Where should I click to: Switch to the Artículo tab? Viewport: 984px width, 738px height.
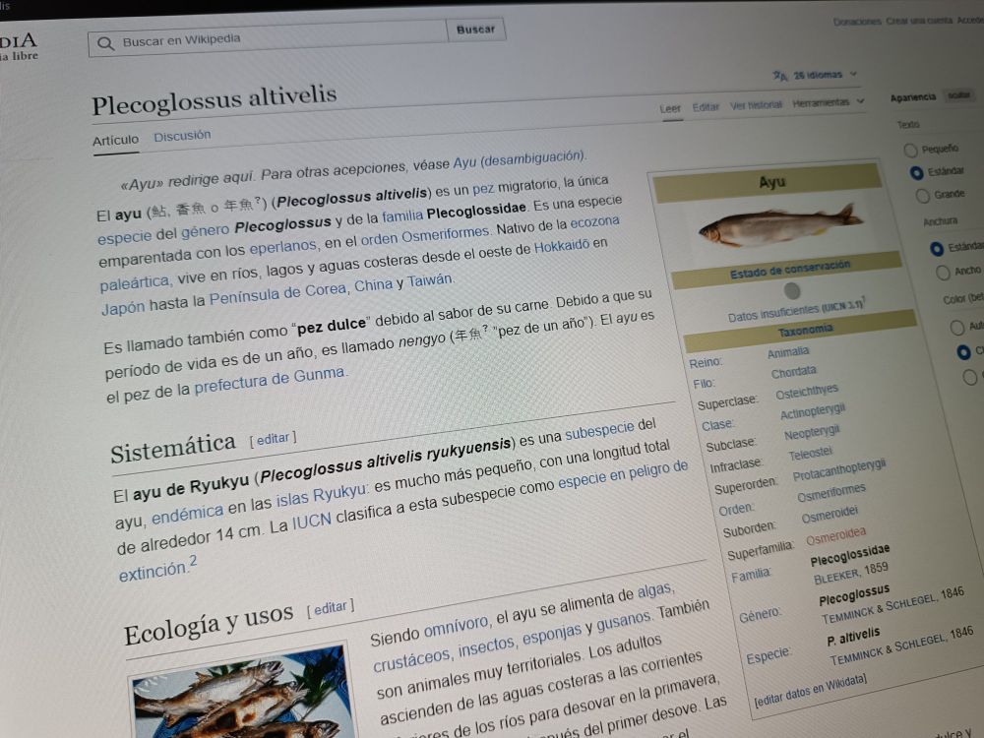[115, 141]
